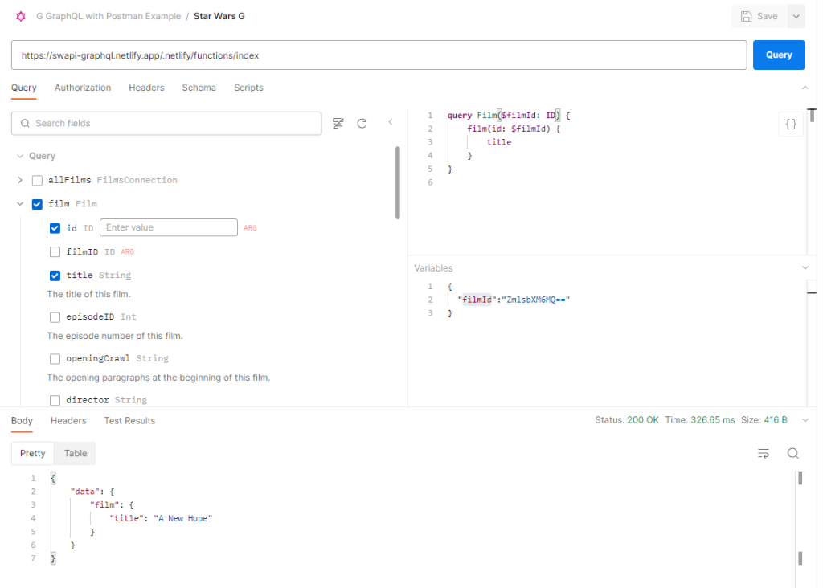Click the prettify braces icon
Viewport: 823px width, 588px height.
click(791, 125)
